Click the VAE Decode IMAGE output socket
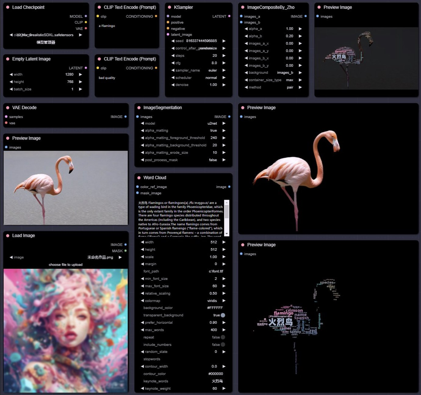 (125, 117)
